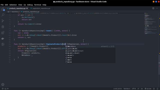Open the More Actions editor menu

(x=157, y=8)
